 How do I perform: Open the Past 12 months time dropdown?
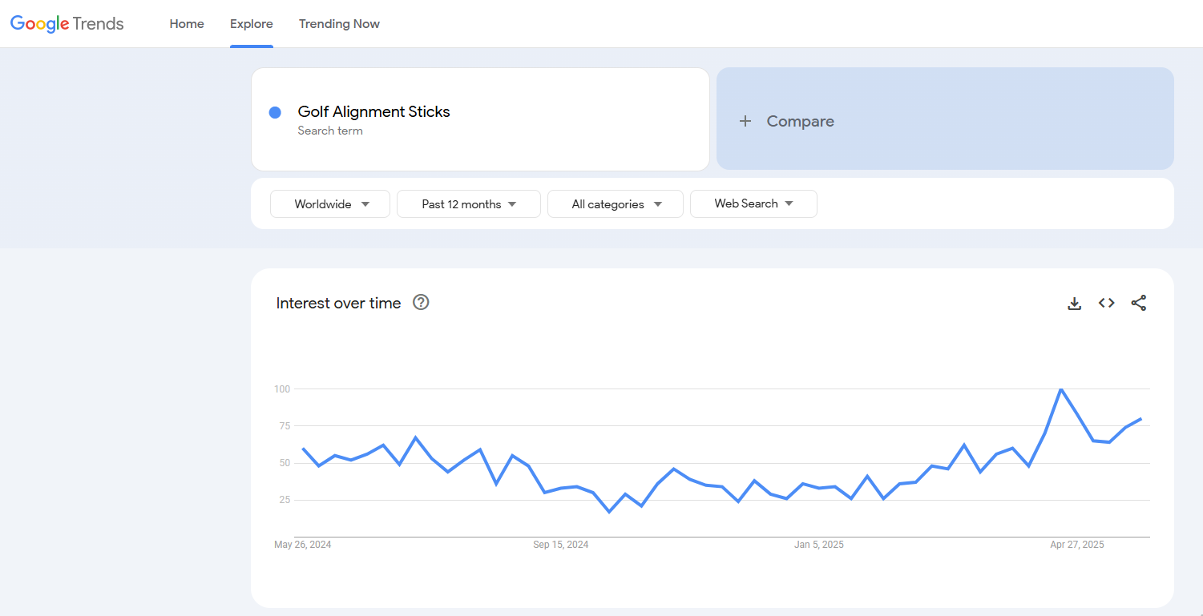coord(469,203)
